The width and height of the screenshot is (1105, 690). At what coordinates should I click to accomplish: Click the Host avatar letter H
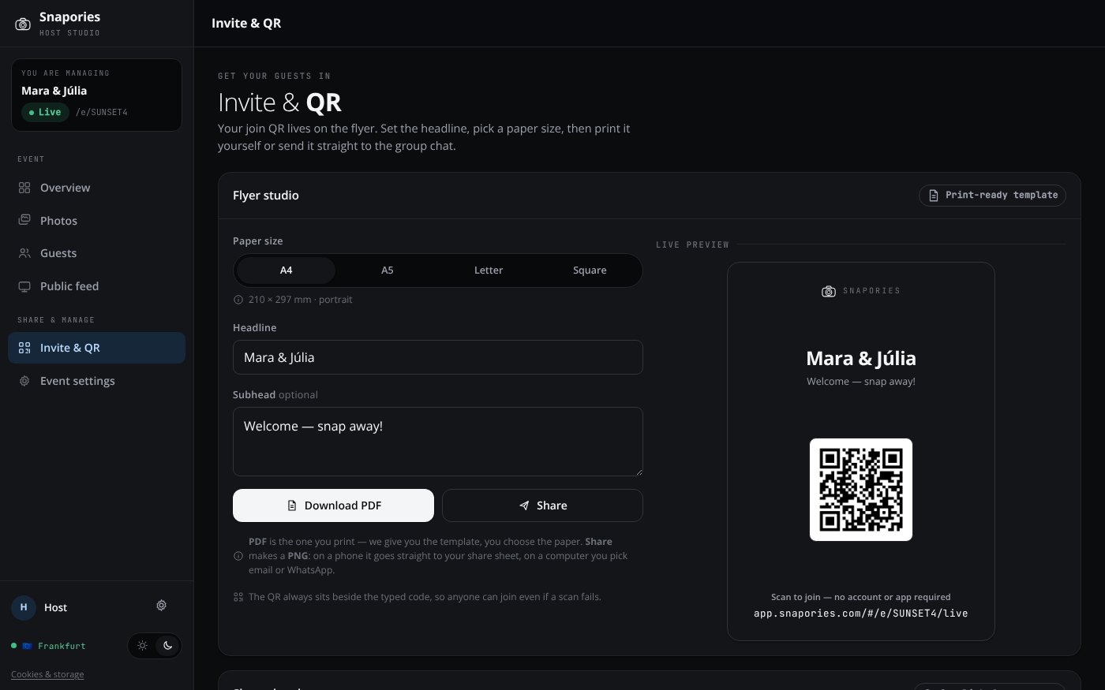24,607
